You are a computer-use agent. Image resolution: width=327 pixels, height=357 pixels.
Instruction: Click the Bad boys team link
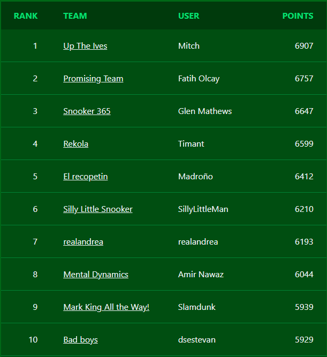(x=80, y=340)
